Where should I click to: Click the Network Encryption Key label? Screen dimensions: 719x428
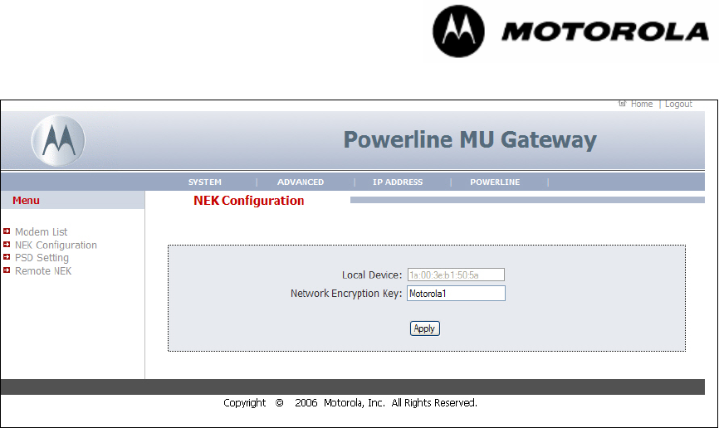coord(346,294)
